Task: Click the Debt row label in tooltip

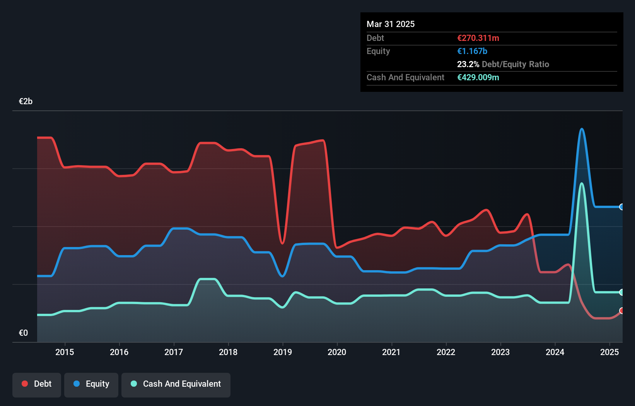Action: click(375, 38)
